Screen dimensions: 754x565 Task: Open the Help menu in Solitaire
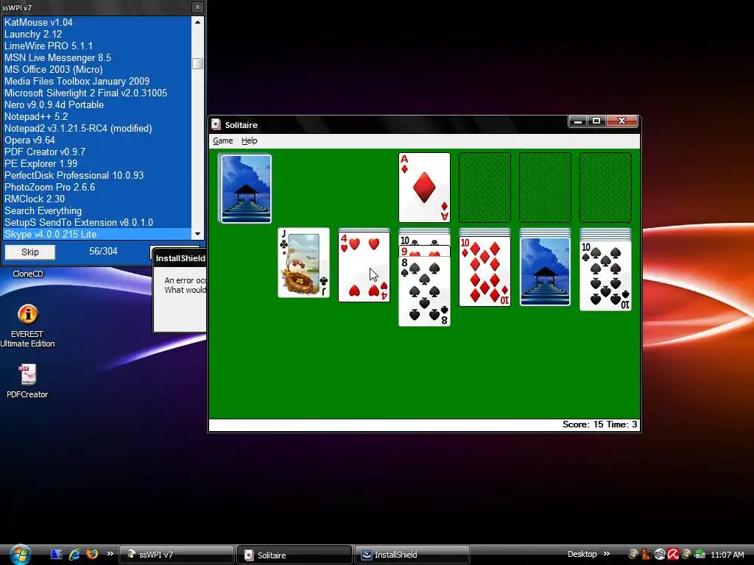[249, 141]
